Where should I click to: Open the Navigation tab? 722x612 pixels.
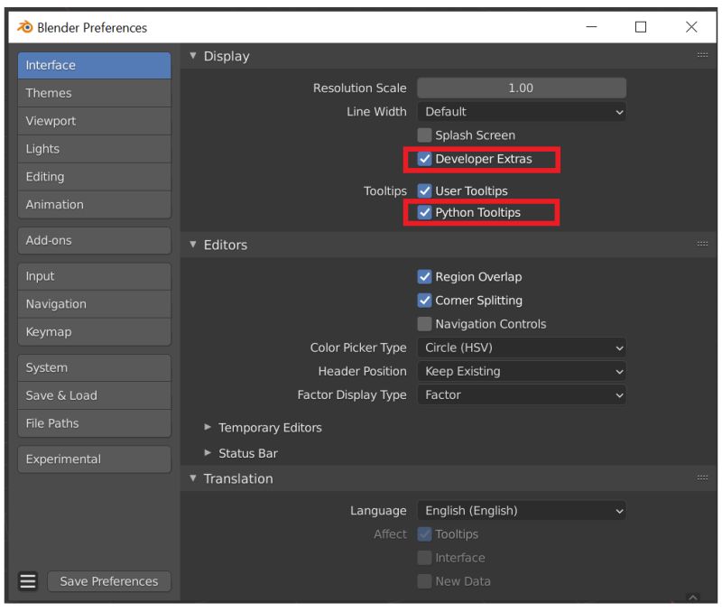coord(95,304)
